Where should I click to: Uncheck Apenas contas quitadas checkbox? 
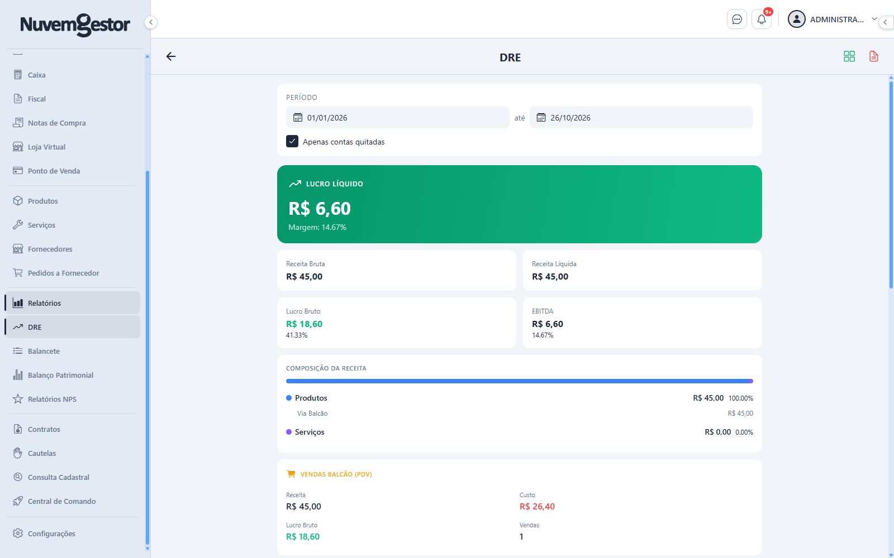pos(292,141)
